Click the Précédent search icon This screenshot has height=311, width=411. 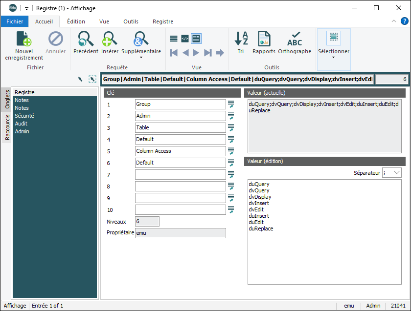pyautogui.click(x=86, y=39)
